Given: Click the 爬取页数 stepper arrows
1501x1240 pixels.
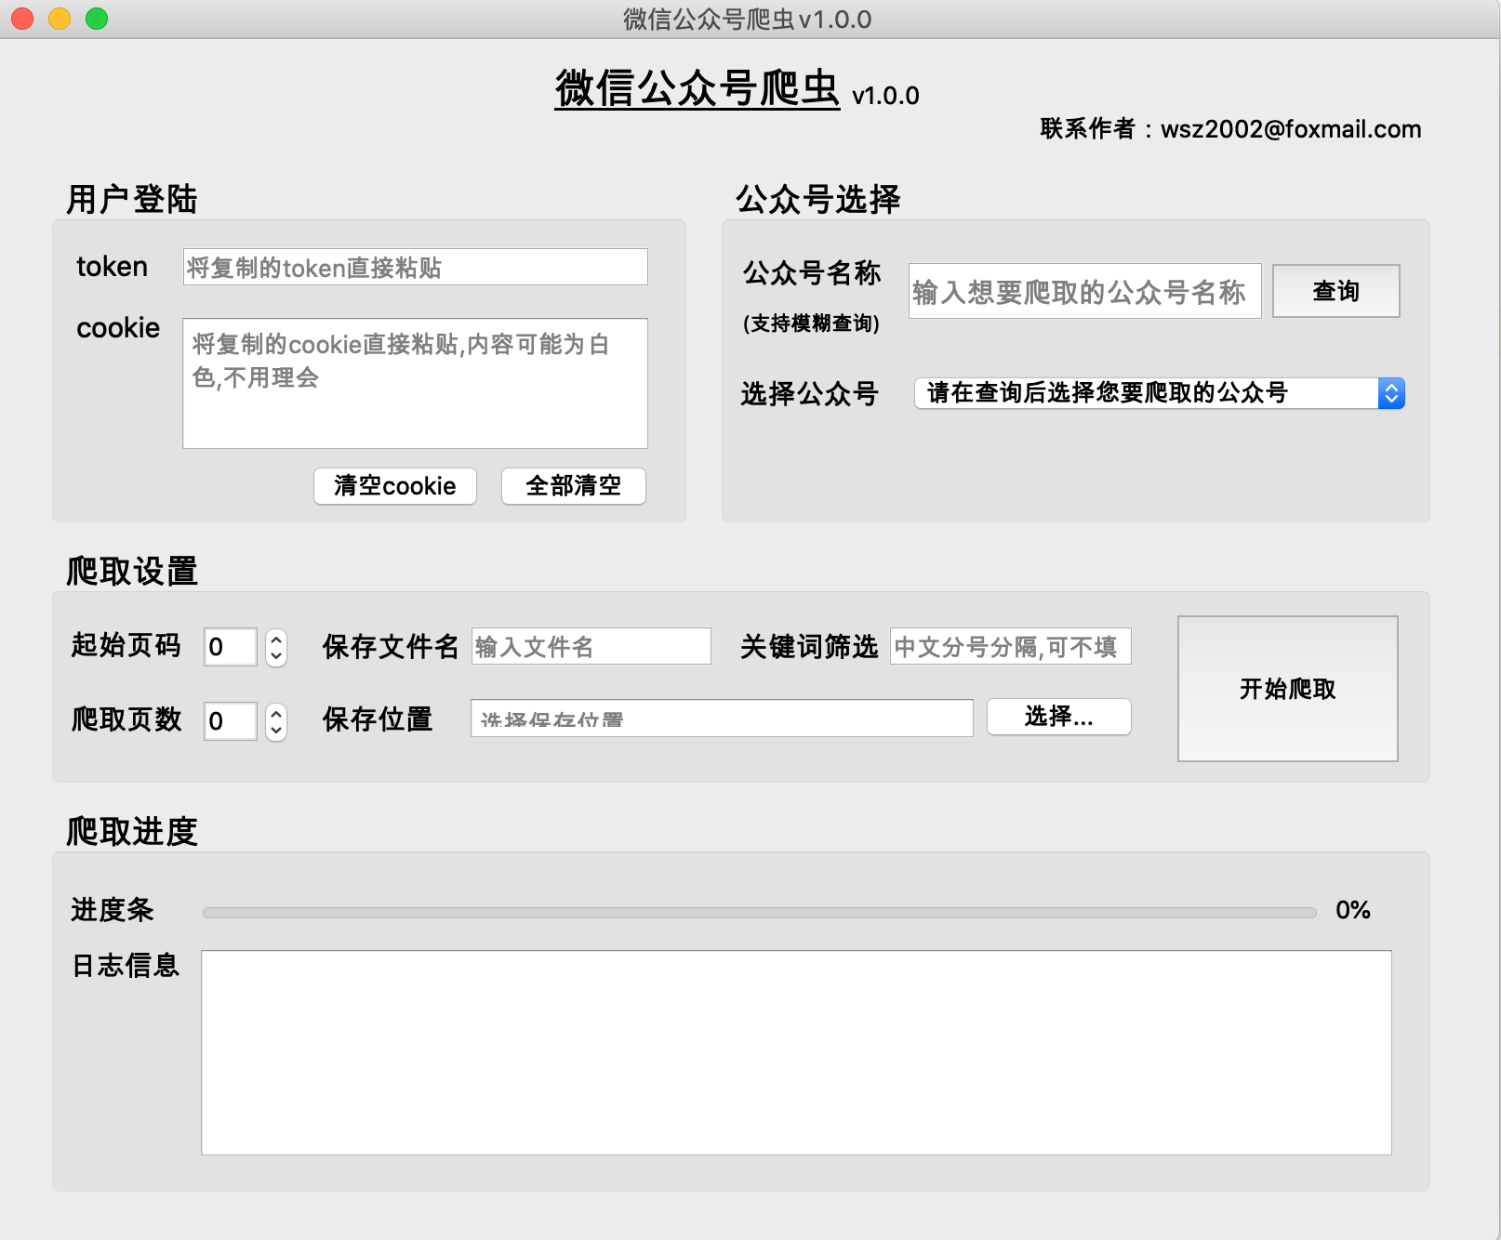Looking at the screenshot, I should click(276, 721).
